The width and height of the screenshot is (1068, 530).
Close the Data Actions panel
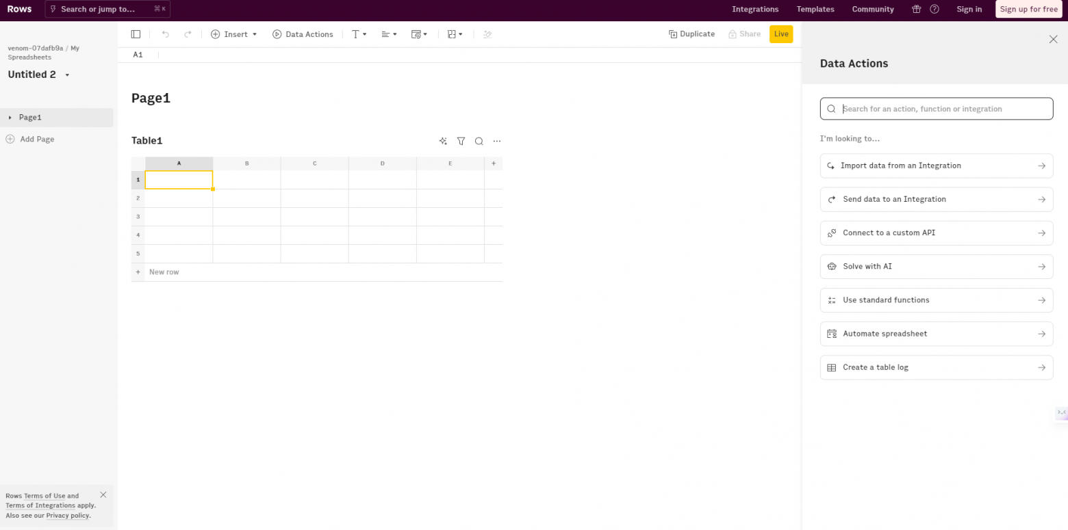[x=1053, y=40]
